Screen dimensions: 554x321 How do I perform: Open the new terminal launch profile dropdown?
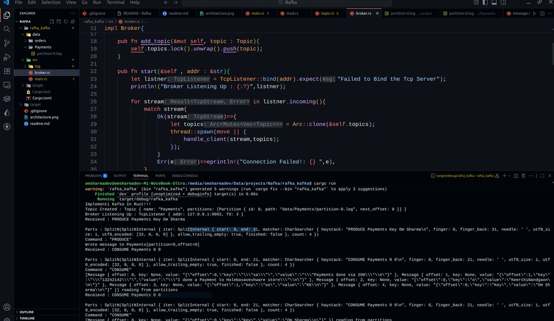click(x=509, y=176)
